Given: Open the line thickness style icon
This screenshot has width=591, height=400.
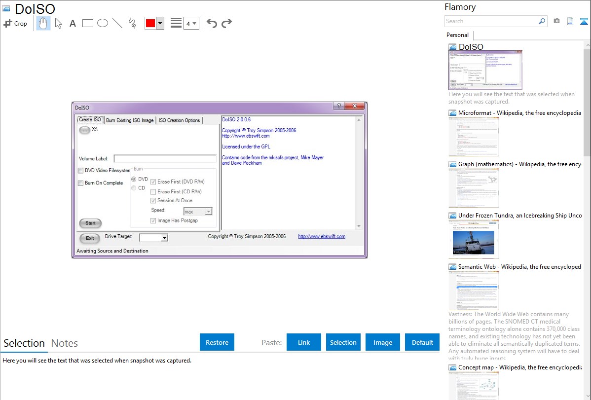Looking at the screenshot, I should point(176,23).
